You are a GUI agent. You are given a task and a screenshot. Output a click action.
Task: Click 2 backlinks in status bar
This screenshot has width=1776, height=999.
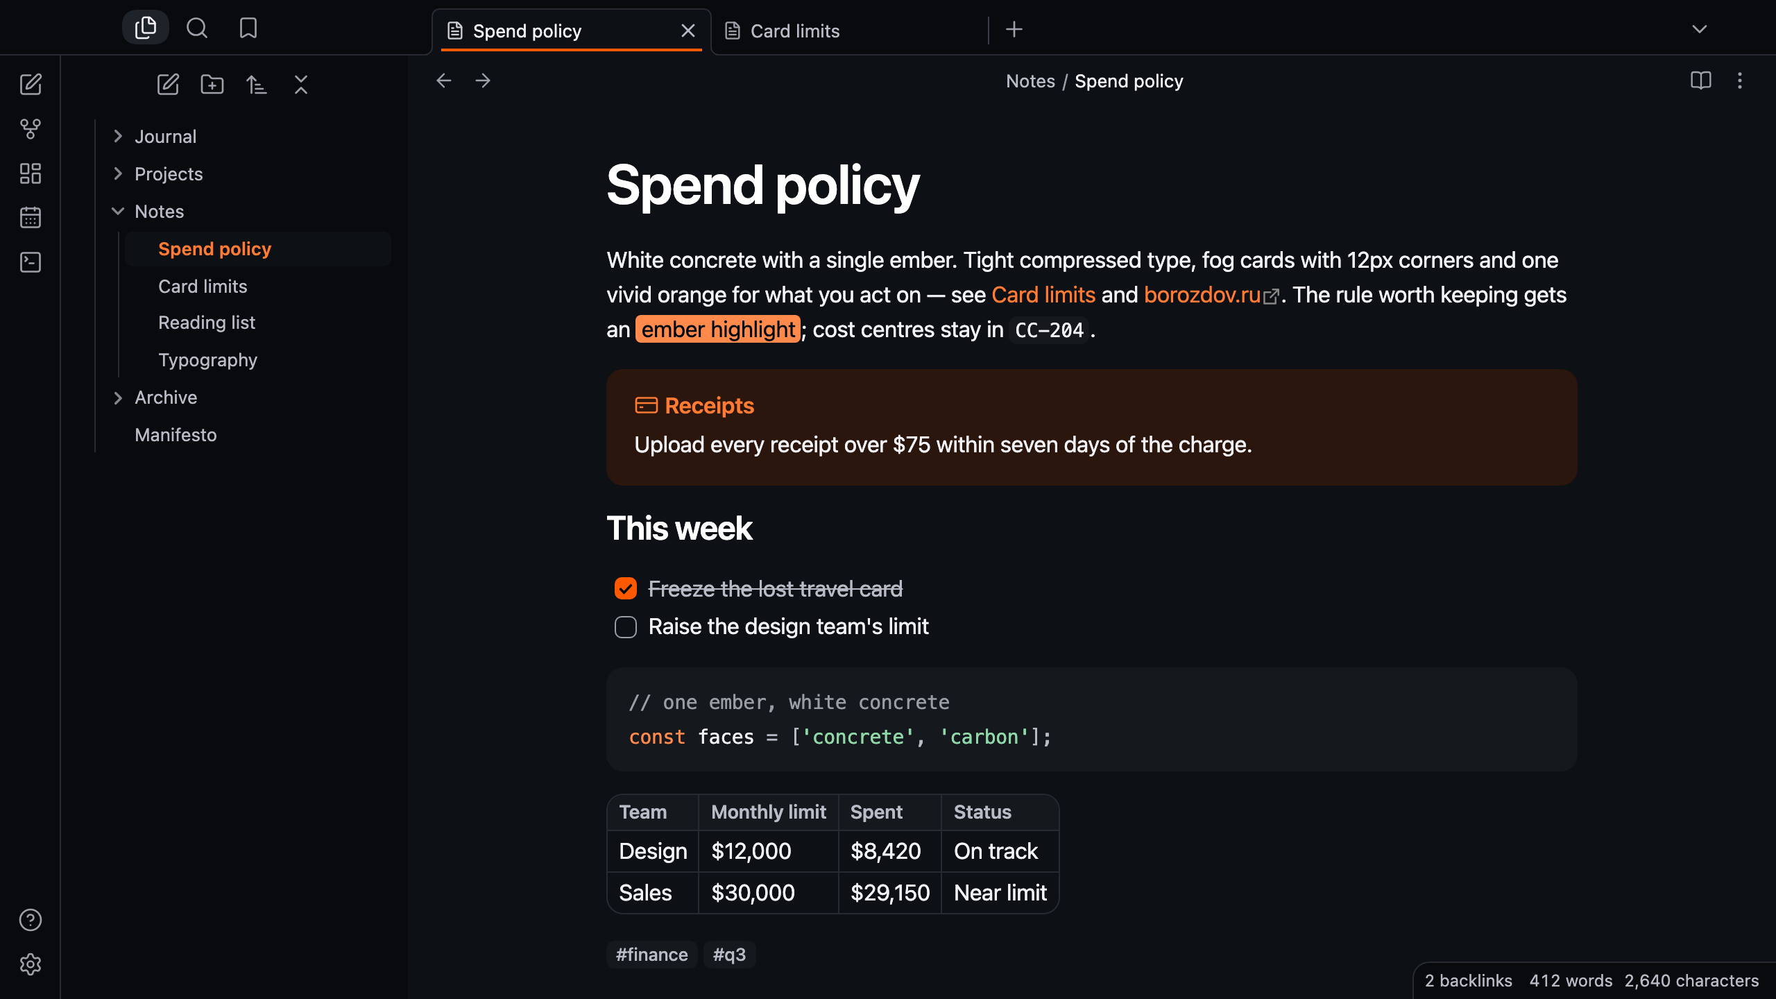point(1468,981)
